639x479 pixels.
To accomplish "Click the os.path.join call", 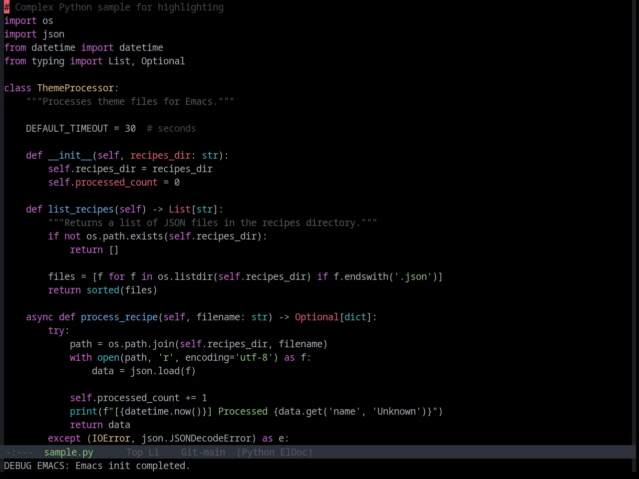I will pos(141,344).
